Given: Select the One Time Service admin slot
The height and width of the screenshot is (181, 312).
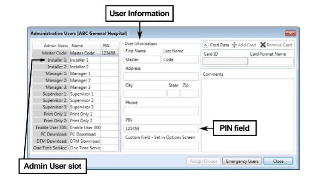Looking at the screenshot, I should coord(75,147).
